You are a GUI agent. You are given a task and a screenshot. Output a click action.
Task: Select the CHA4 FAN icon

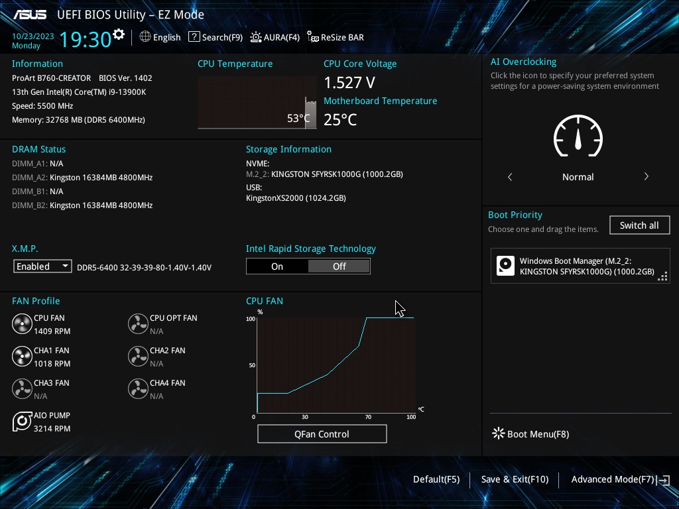(138, 388)
